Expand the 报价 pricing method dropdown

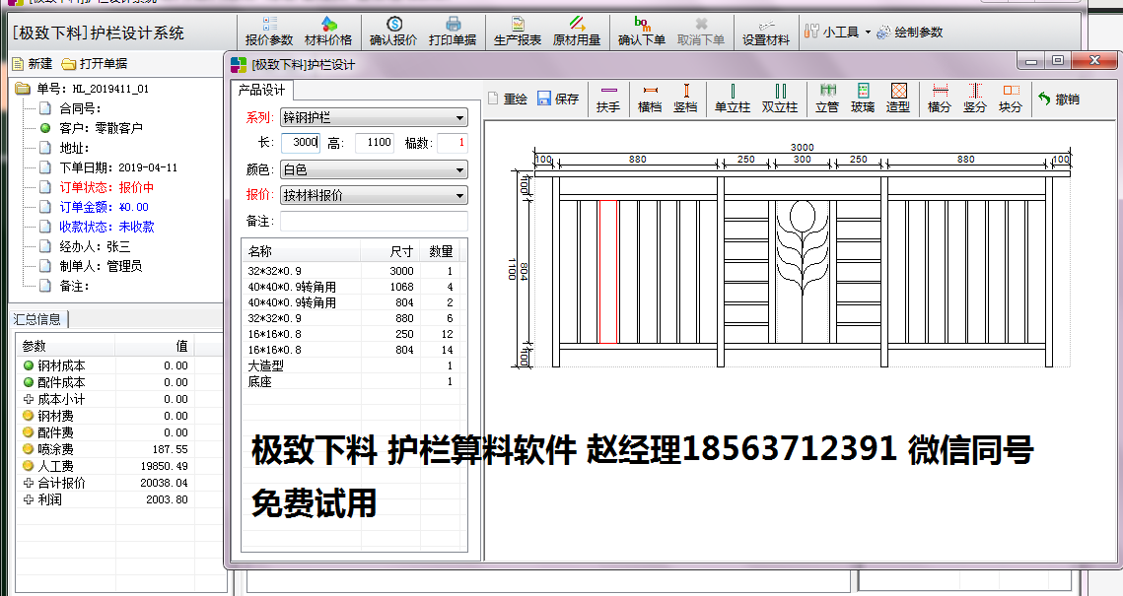click(x=373, y=195)
